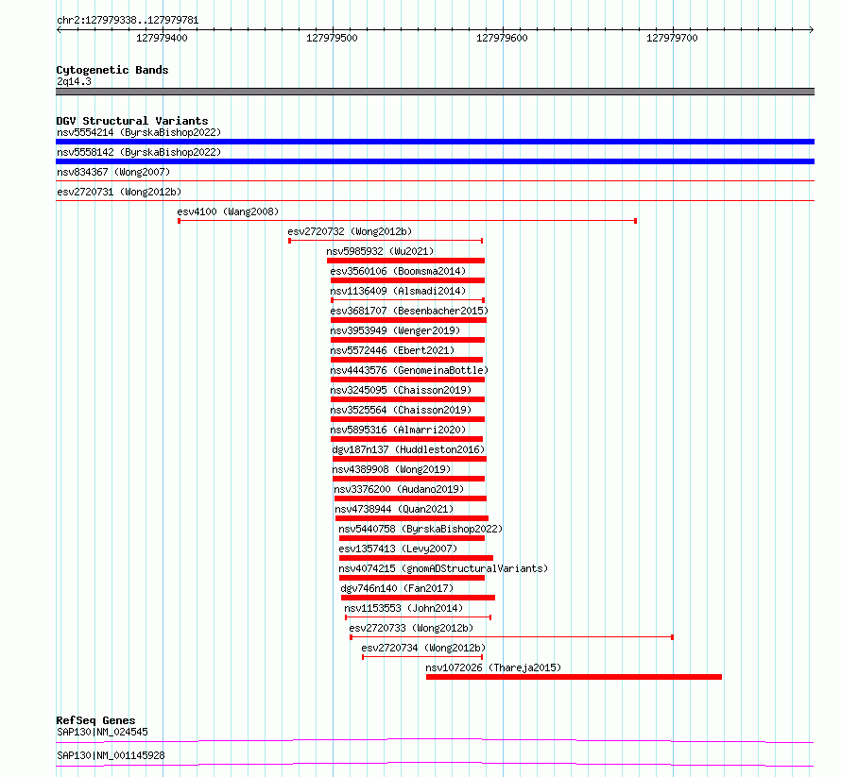This screenshot has height=777, width=841.
Task: Click the nsv4389908 (Wong2019) label
Action: pos(391,469)
